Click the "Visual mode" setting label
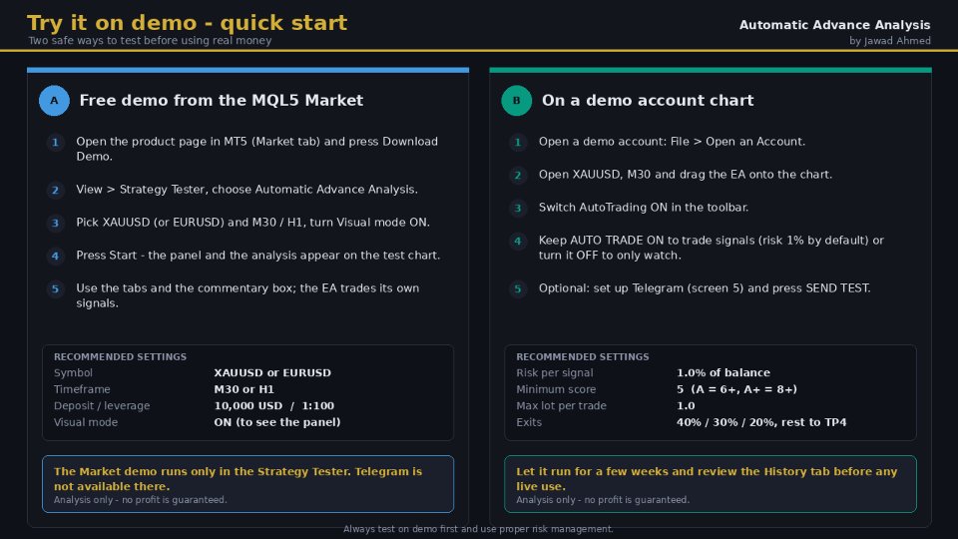Screen dimensions: 958x539 pos(86,422)
